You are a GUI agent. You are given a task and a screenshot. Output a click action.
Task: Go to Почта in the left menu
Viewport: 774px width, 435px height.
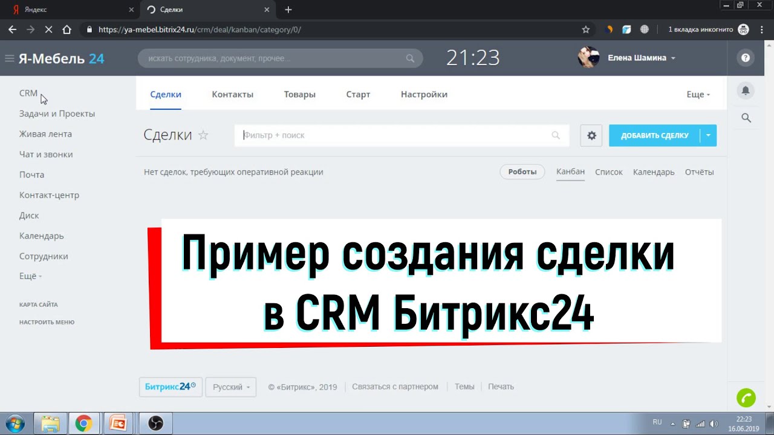(31, 175)
